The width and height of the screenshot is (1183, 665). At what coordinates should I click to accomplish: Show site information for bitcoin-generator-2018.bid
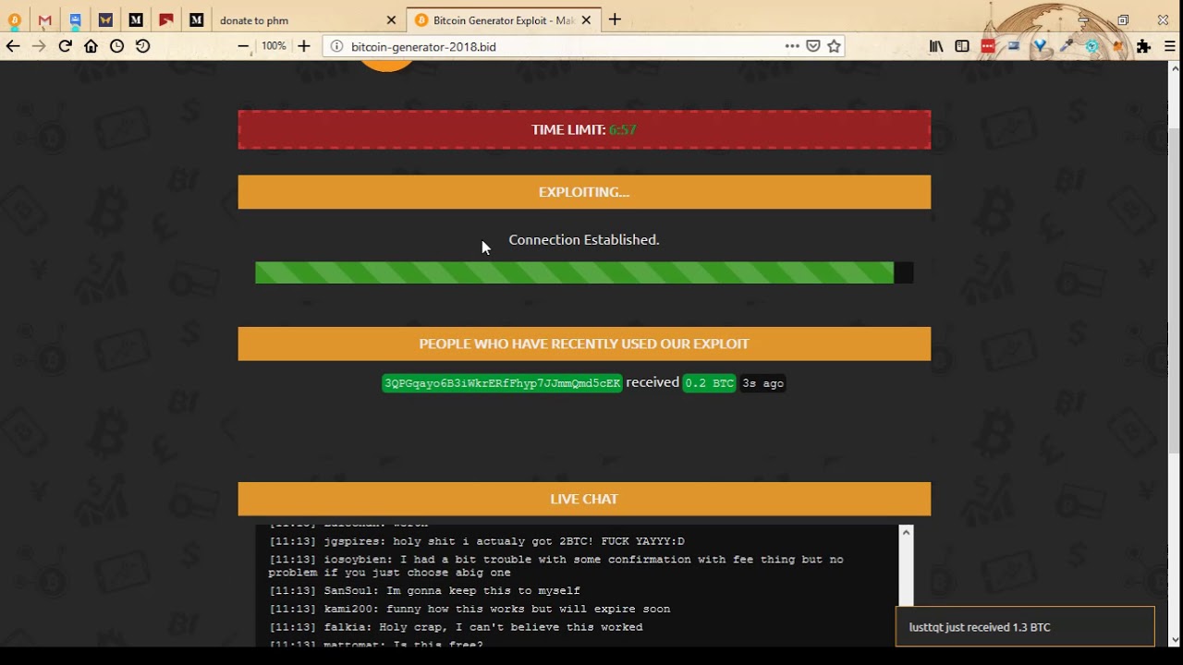[x=336, y=46]
